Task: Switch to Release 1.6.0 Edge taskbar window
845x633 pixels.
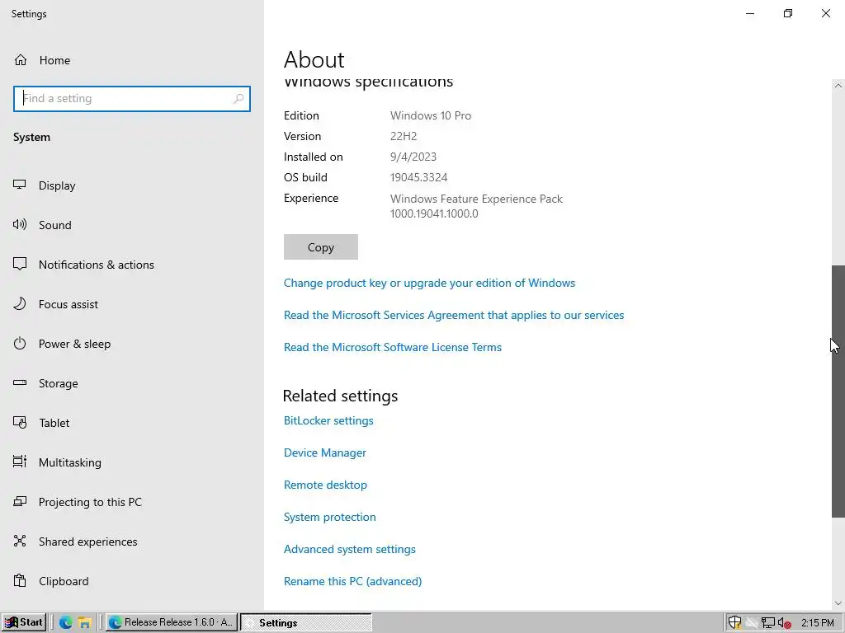Action: coord(172,622)
